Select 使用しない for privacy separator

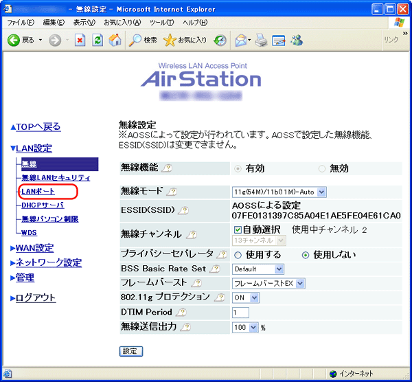pos(306,255)
